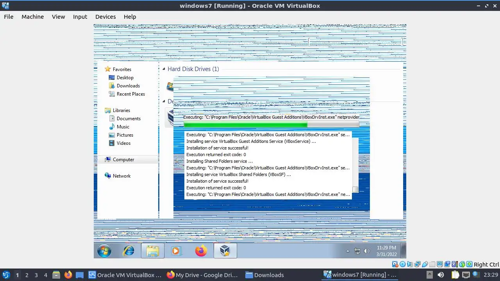500x281 pixels.
Task: Switch to Downloads window in host taskbar
Action: coord(265,275)
